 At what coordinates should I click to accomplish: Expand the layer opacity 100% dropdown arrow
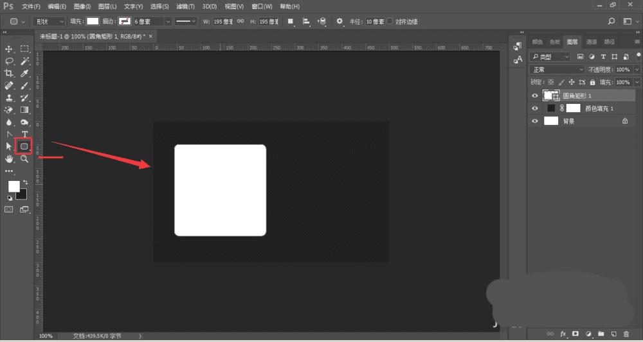coord(637,69)
